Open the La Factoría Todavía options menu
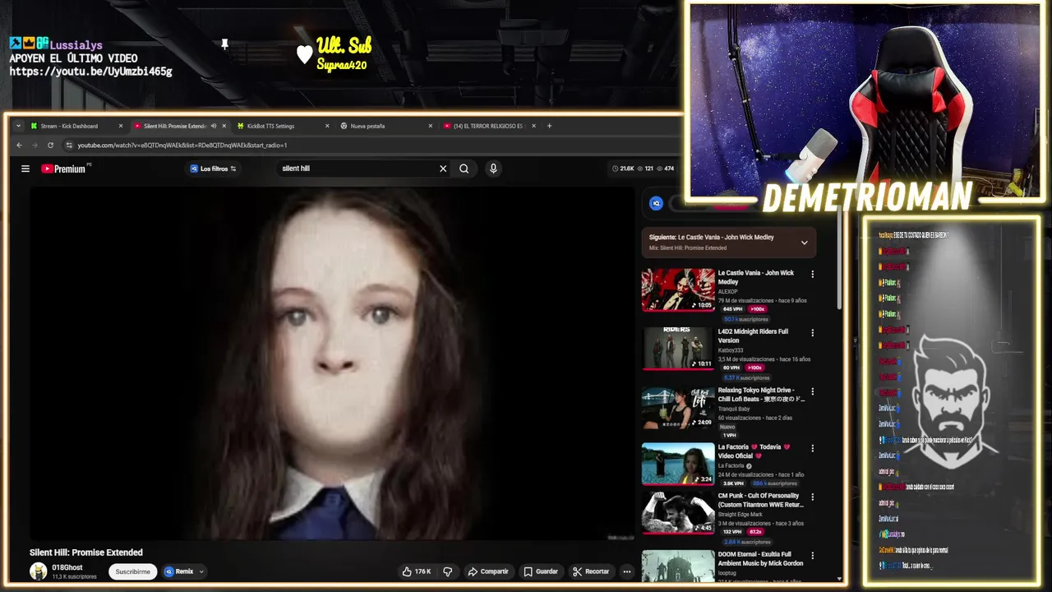1052x592 pixels. pyautogui.click(x=813, y=449)
